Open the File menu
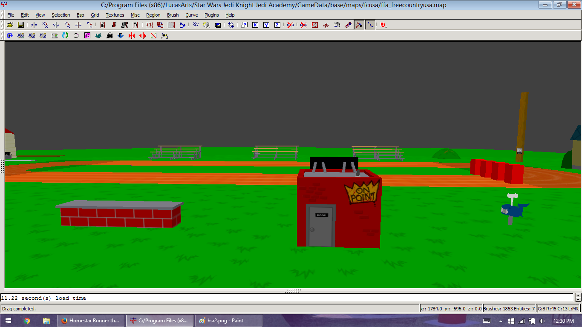Image resolution: width=582 pixels, height=327 pixels. click(x=11, y=15)
